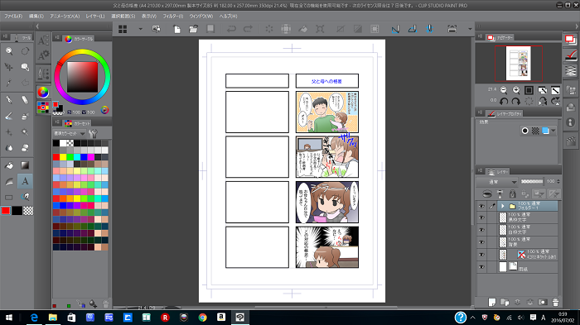This screenshot has width=580, height=325.
Task: Delete layer with trash icon
Action: coord(555,302)
